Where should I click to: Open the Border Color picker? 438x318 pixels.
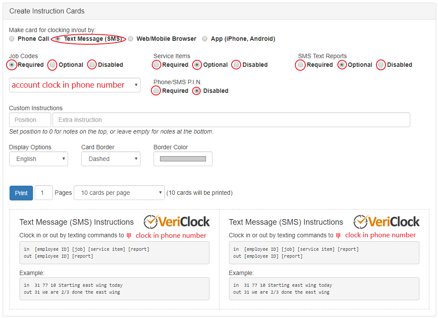point(183,159)
